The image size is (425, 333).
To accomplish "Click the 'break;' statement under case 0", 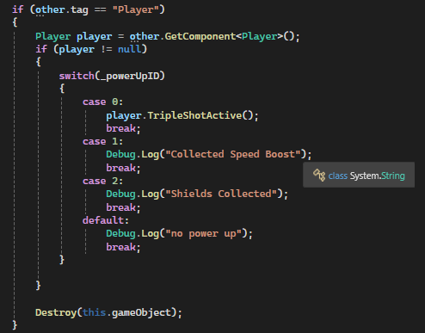I will click(x=123, y=128).
